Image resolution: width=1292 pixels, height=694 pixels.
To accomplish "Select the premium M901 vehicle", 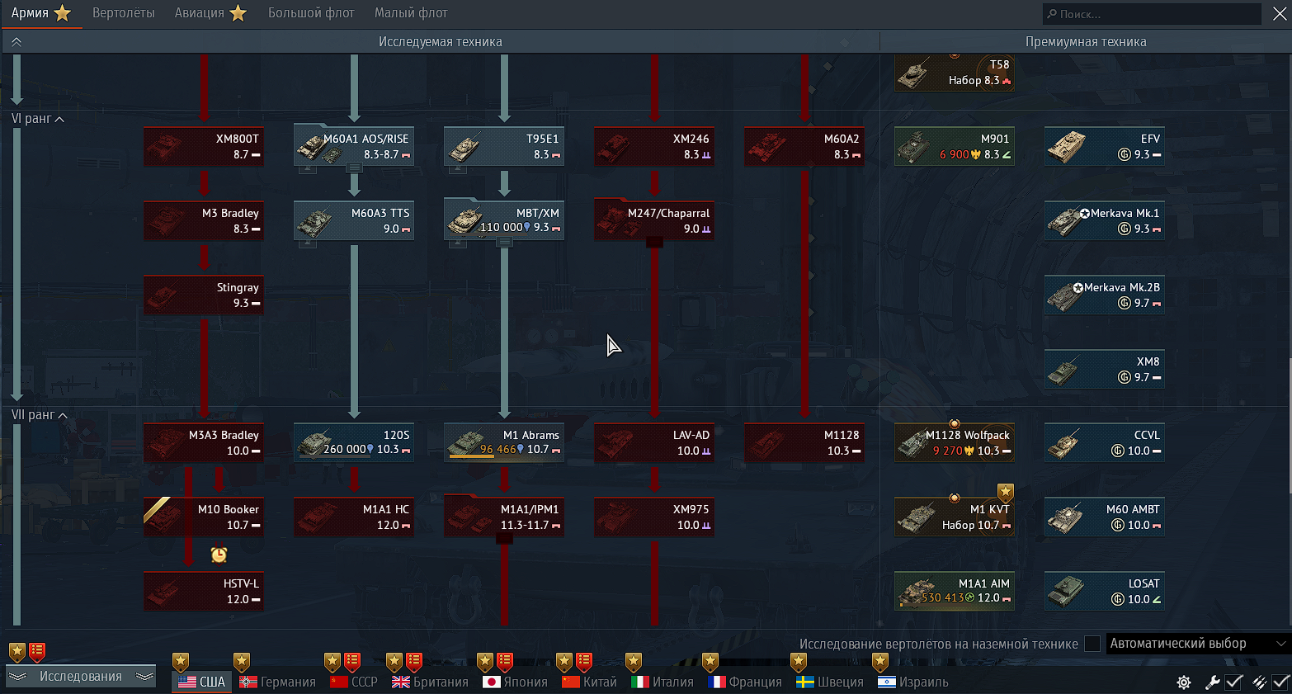I will pyautogui.click(x=955, y=146).
